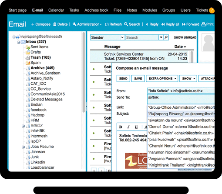
Task: Toggle Underline formatting in editor
Action: (x=136, y=127)
